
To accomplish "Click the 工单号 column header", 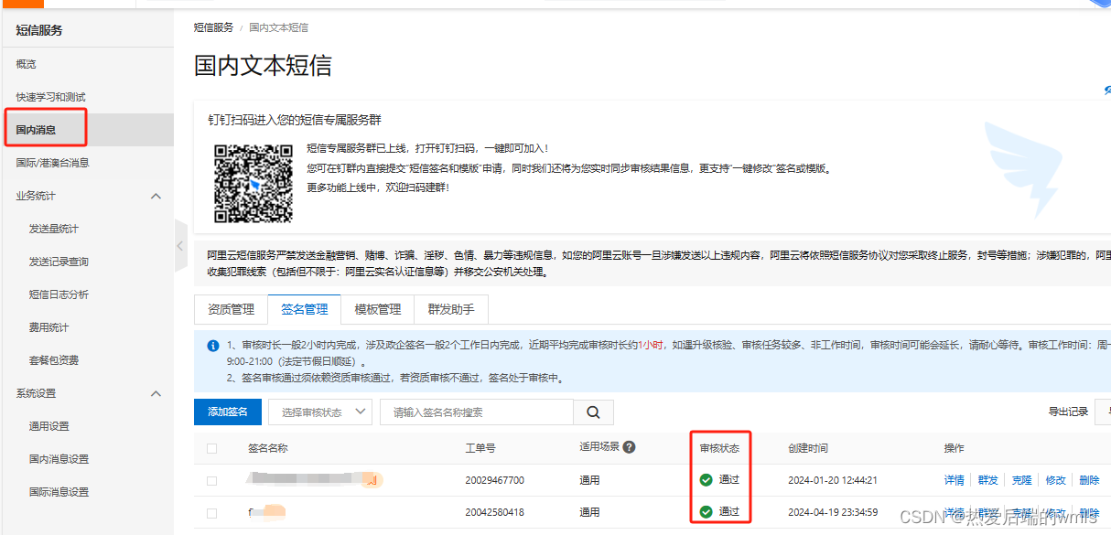I will point(480,448).
